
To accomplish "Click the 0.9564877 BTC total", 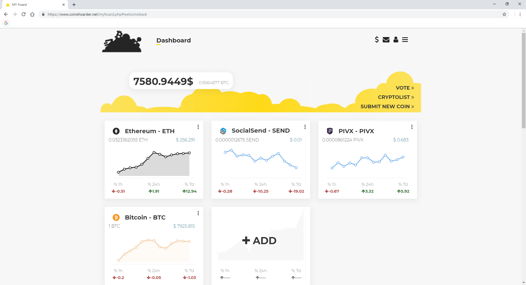I will point(214,83).
